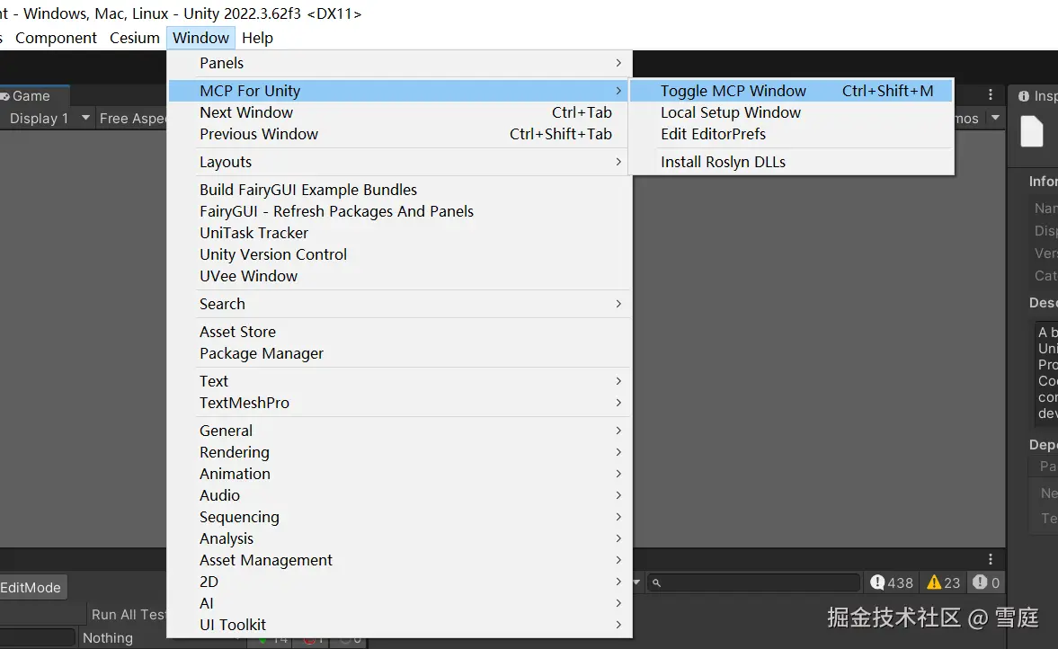Toggle warning messages filter showing 23
Image resolution: width=1058 pixels, height=649 pixels.
(x=943, y=582)
